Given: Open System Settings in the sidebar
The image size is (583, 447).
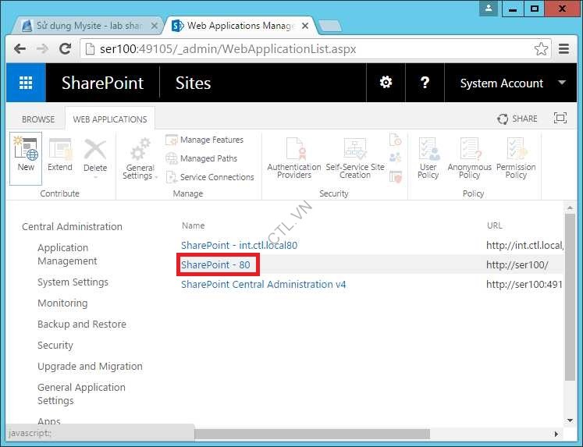Looking at the screenshot, I should tap(73, 282).
